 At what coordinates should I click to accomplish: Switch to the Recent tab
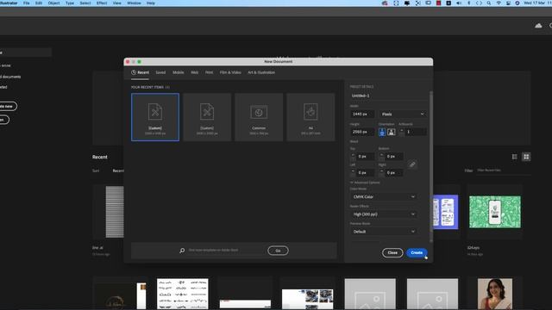click(140, 72)
